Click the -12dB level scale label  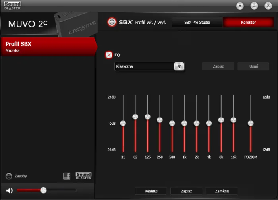[265, 150]
